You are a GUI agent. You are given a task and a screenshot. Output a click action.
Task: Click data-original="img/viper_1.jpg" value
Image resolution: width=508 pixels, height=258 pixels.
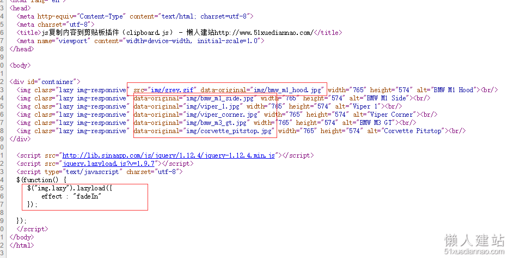coord(188,106)
